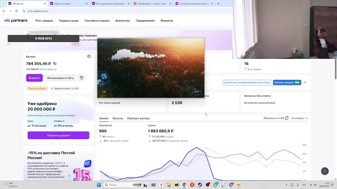This screenshot has height=189, width=337.
Task: Click the sunset lake video overlay
Action: coord(151,68)
